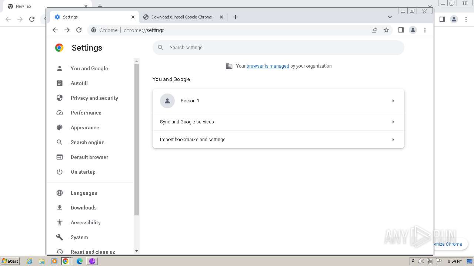Open Autofill settings section
Screen dimensions: 474x266
point(79,83)
